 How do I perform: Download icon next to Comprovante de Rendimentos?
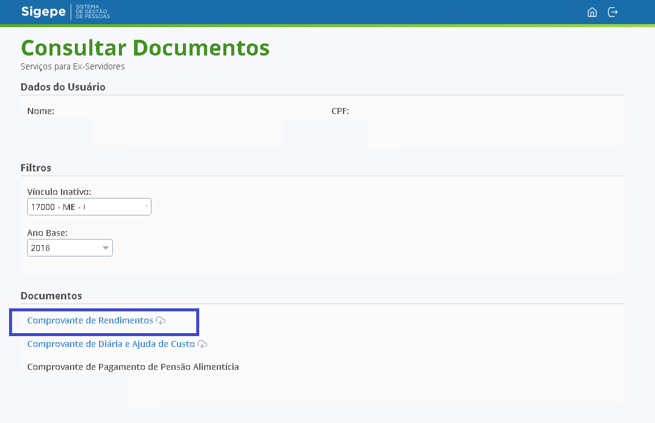click(161, 320)
